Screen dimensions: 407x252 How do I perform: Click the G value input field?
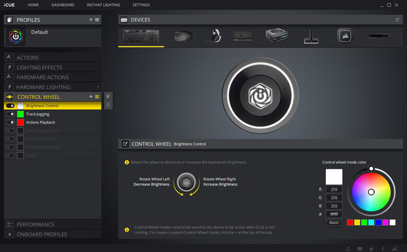[334, 198]
